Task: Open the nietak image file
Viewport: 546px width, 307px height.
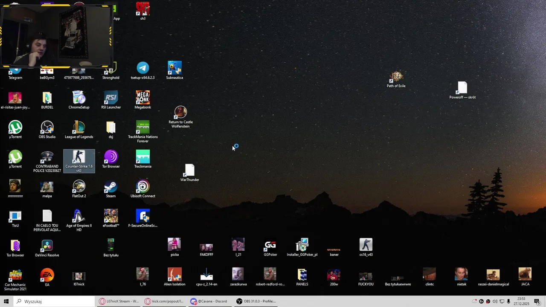Action: (461, 277)
